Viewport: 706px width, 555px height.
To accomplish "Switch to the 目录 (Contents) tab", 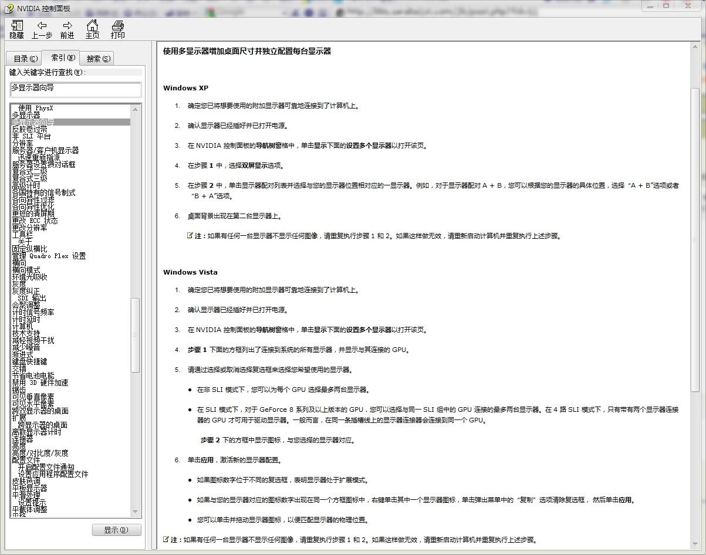I will tap(25, 59).
